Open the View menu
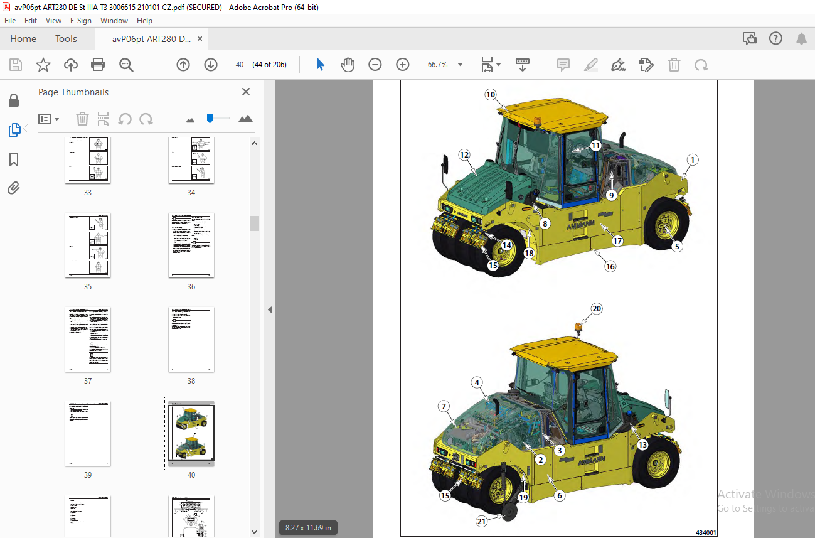 tap(53, 21)
